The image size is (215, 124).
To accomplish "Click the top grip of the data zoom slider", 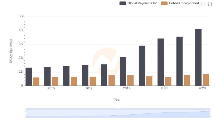I will click(118, 109).
